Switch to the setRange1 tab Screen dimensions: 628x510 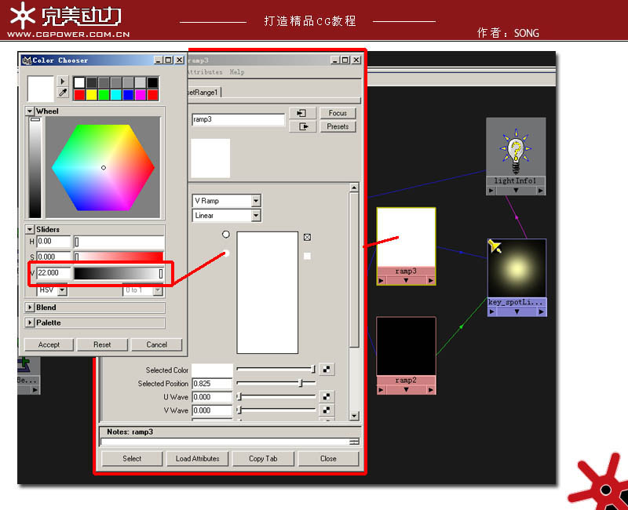click(x=204, y=93)
